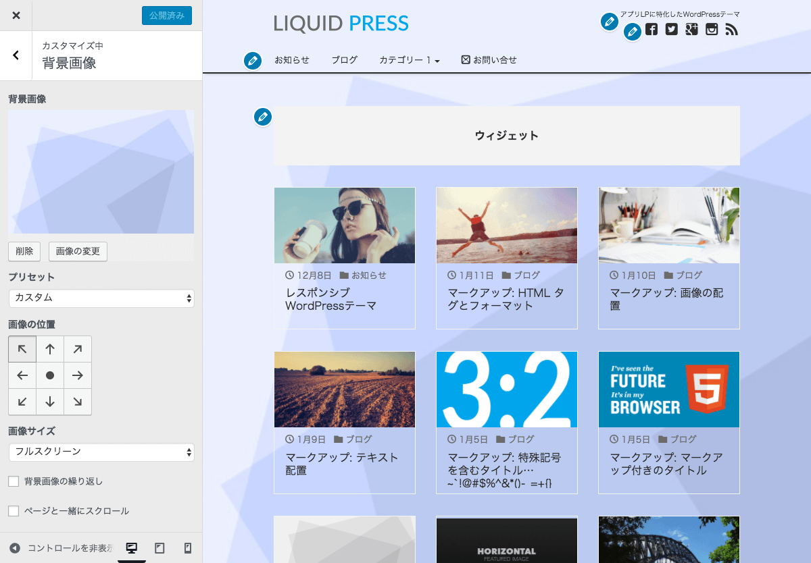Select top-center image position arrow
This screenshot has height=563, width=811.
pyautogui.click(x=50, y=349)
